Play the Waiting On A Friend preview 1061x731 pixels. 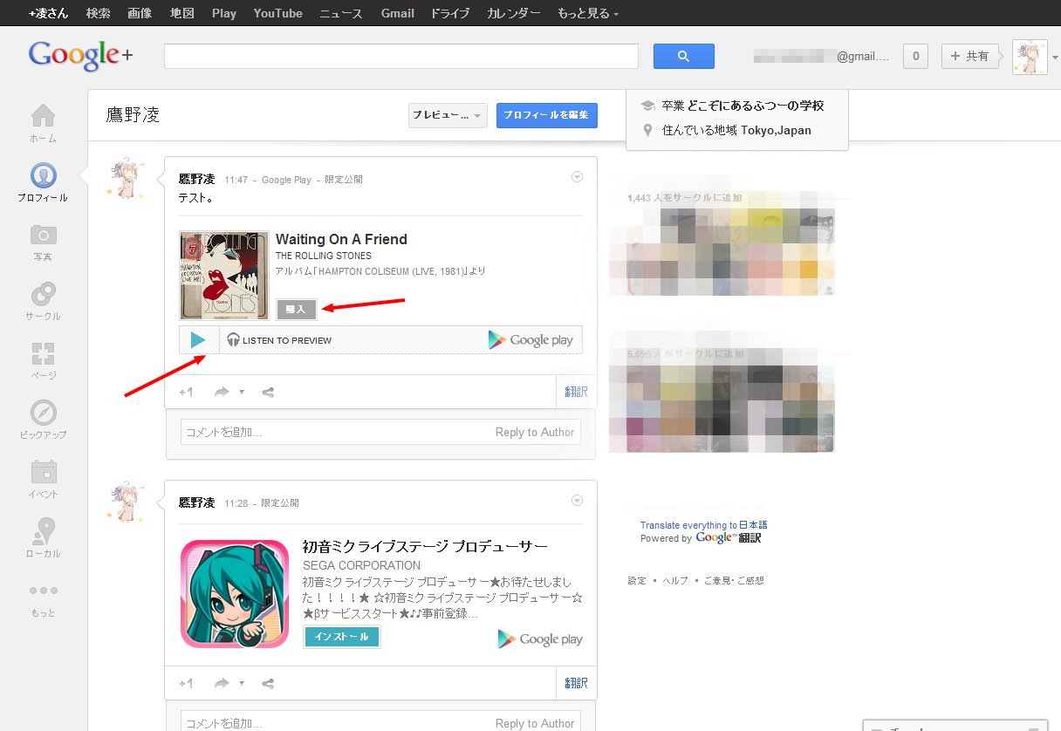pyautogui.click(x=199, y=340)
